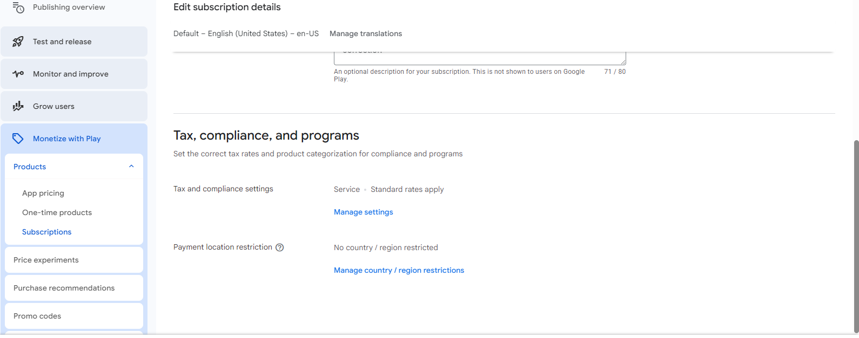This screenshot has width=859, height=338.
Task: Open the Publishing overview menu item
Action: pos(69,8)
